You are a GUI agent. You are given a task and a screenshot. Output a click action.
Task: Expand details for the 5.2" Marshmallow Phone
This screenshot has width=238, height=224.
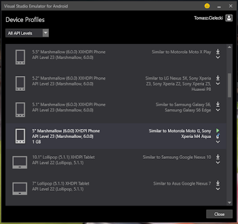(218, 84)
